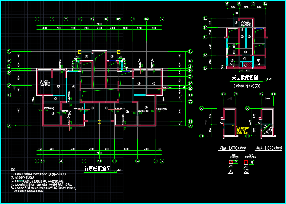Select note 2 about 180 thick slabs

click(x=23, y=178)
